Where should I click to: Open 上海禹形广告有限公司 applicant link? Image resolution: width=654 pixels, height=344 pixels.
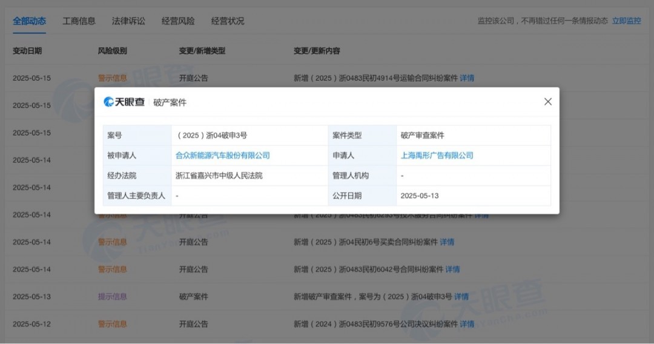(x=437, y=156)
